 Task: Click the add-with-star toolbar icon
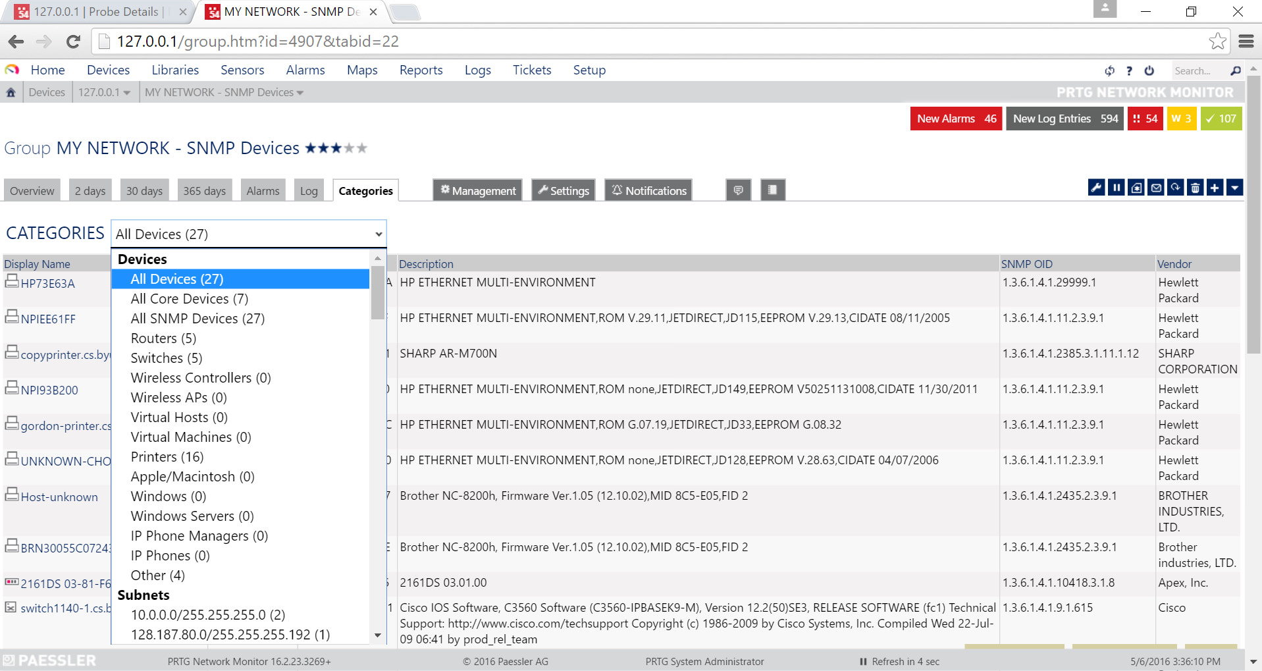click(1136, 188)
